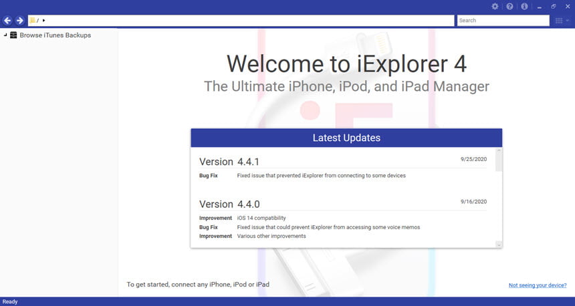
Task: Open the Not seeing your device? link
Action: point(538,285)
